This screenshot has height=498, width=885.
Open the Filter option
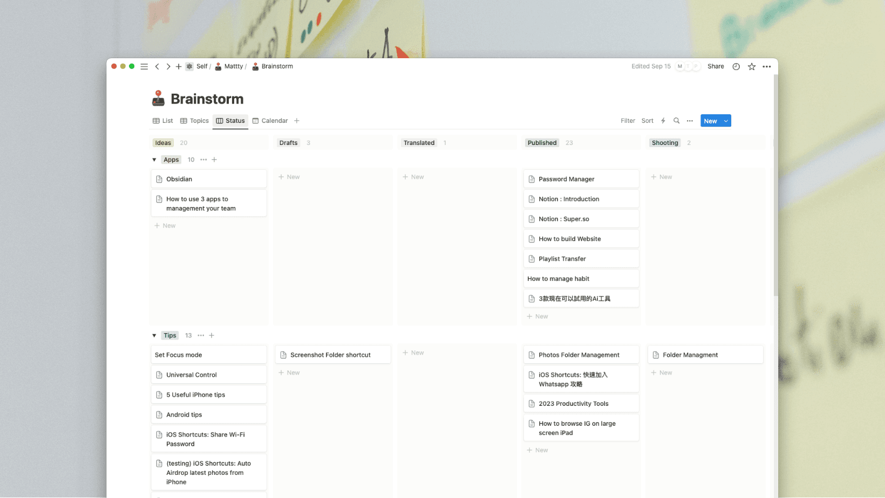(x=628, y=121)
